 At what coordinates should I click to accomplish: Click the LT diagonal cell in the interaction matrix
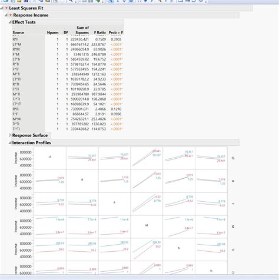(50, 158)
